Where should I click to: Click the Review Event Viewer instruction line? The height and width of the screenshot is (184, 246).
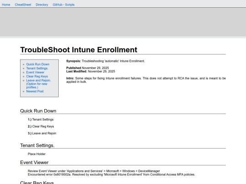click(x=94, y=171)
